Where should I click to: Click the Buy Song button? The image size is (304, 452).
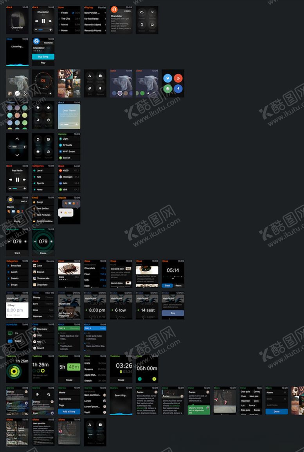point(43,57)
